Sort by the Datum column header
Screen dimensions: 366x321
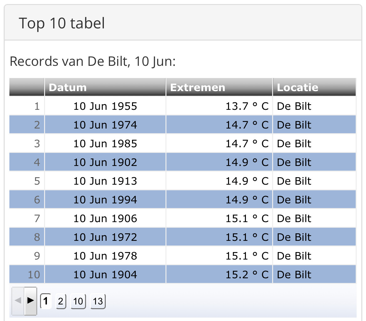(105, 87)
